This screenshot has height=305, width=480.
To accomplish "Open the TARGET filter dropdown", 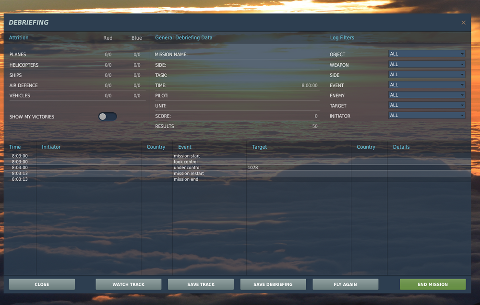I will [x=426, y=105].
